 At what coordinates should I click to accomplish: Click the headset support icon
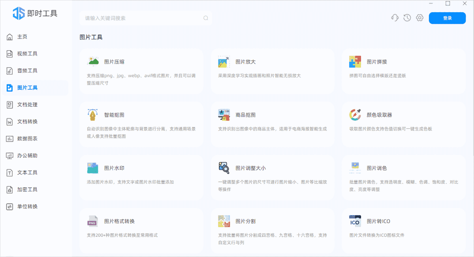pos(395,18)
